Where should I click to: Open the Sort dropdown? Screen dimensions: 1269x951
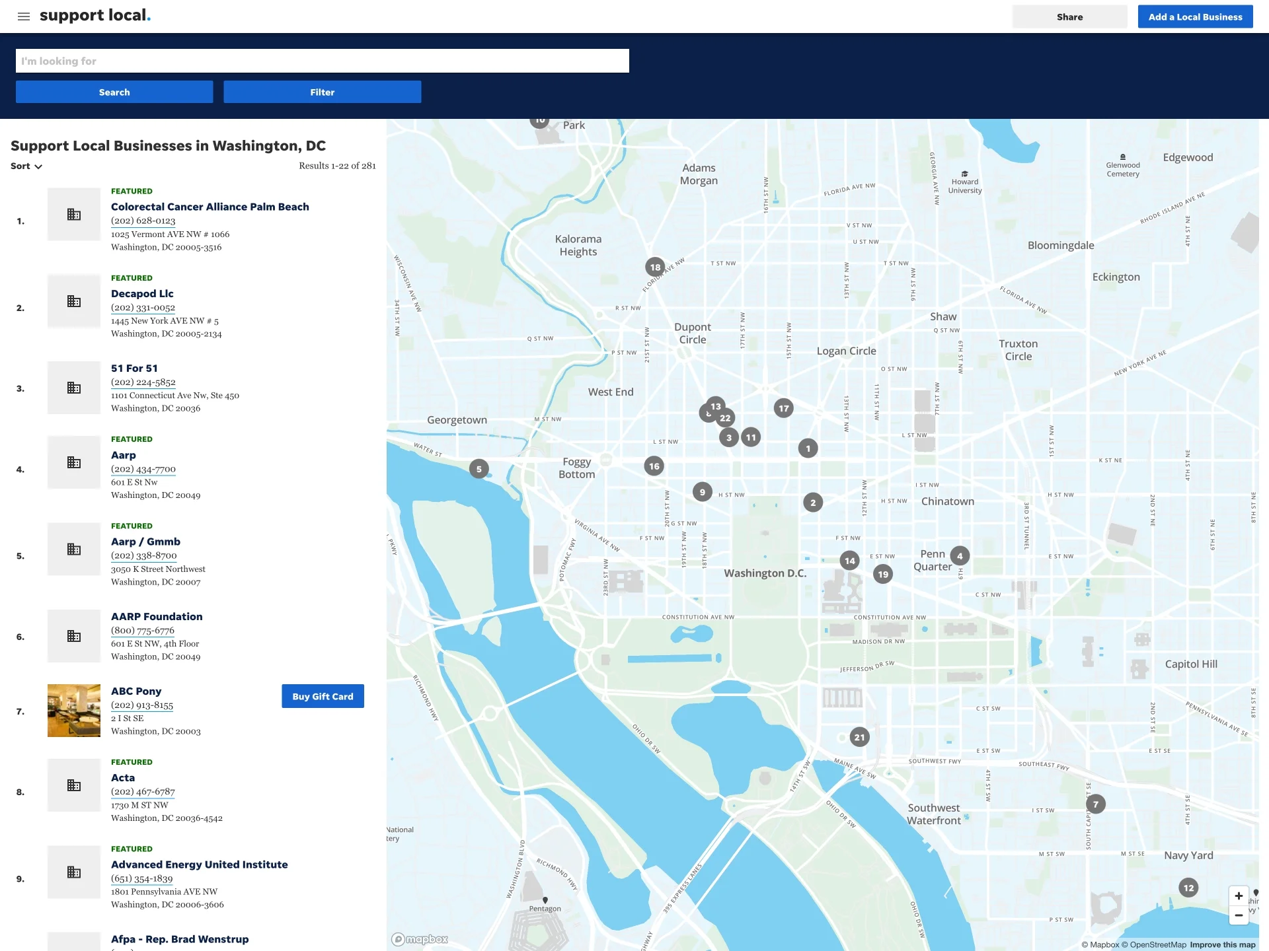[x=26, y=166]
